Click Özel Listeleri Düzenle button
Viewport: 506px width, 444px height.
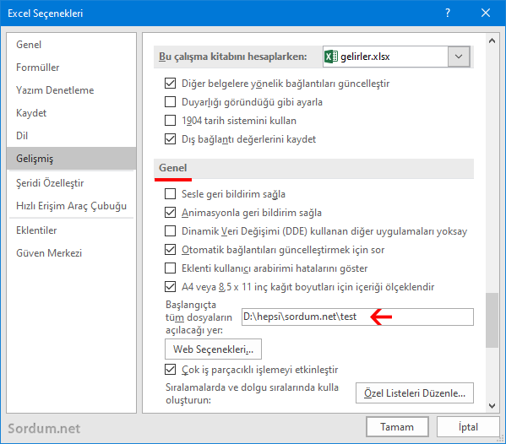pyautogui.click(x=415, y=393)
